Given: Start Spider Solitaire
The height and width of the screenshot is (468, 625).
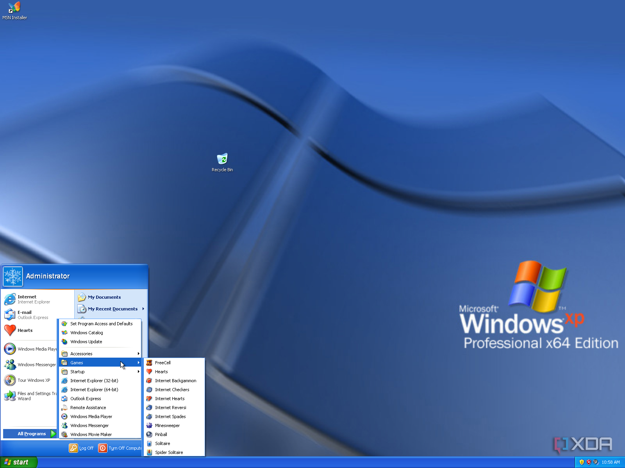Looking at the screenshot, I should [169, 452].
